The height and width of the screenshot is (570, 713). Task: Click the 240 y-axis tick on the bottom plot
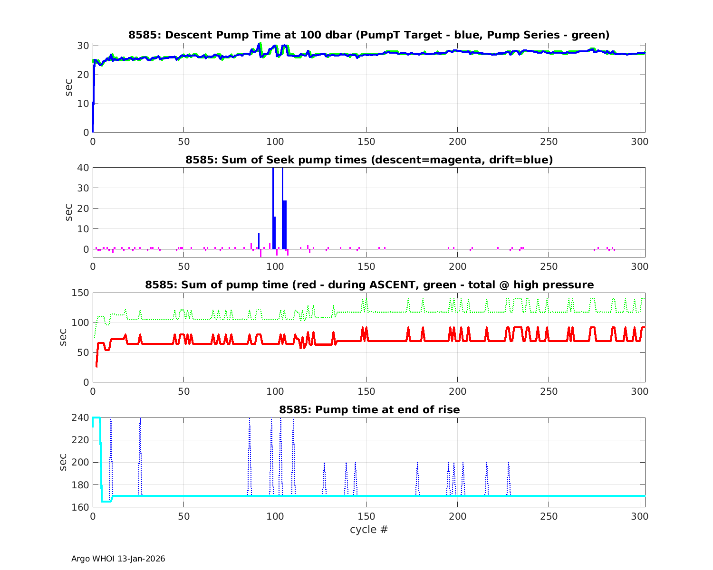pos(82,418)
